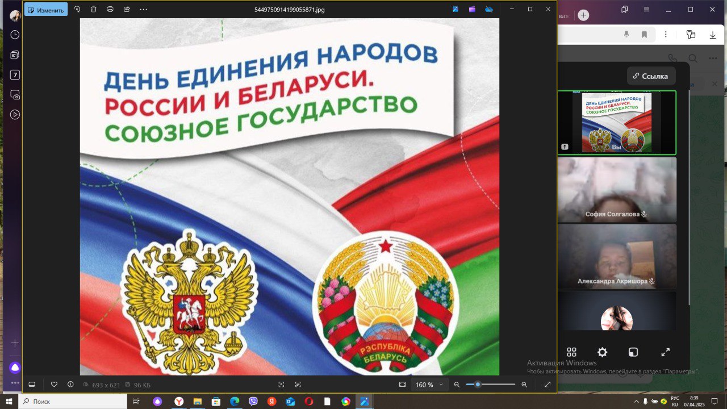Open a new browser tab with plus button
This screenshot has width=727, height=409.
coord(583,15)
